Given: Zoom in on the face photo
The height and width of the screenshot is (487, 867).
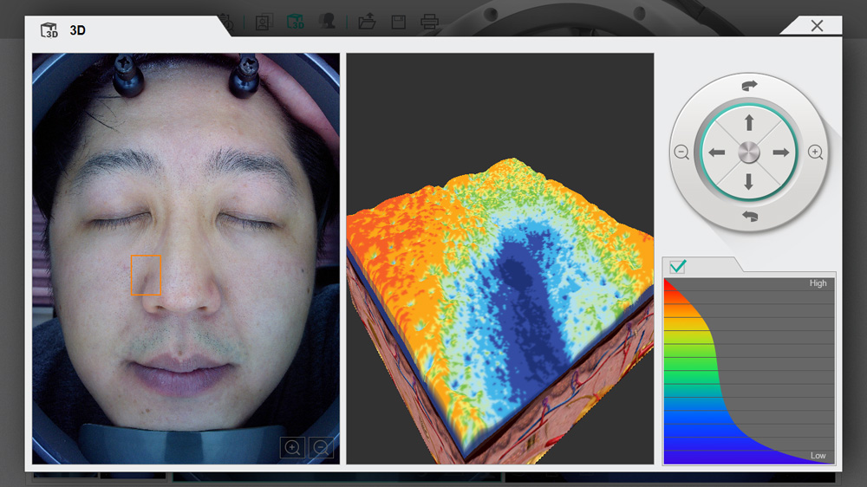Looking at the screenshot, I should [293, 448].
